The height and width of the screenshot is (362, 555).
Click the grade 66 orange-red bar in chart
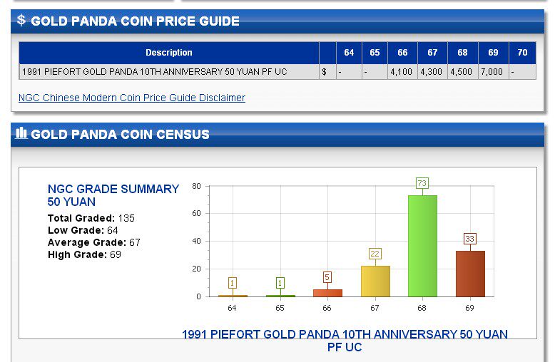coord(327,292)
